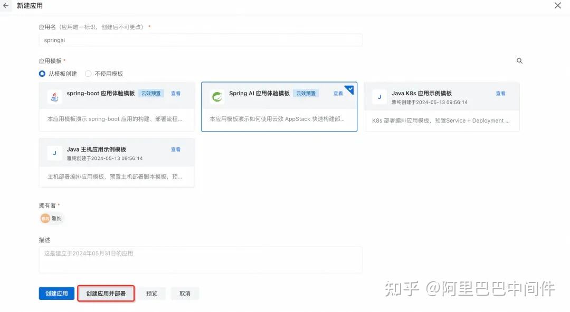The image size is (570, 312).
Task: Open 查看 link on the Java K8s template
Action: coord(500,94)
